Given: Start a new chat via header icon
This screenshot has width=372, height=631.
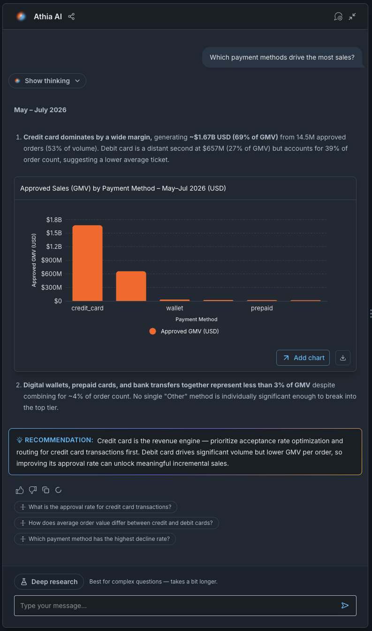Looking at the screenshot, I should coord(338,16).
